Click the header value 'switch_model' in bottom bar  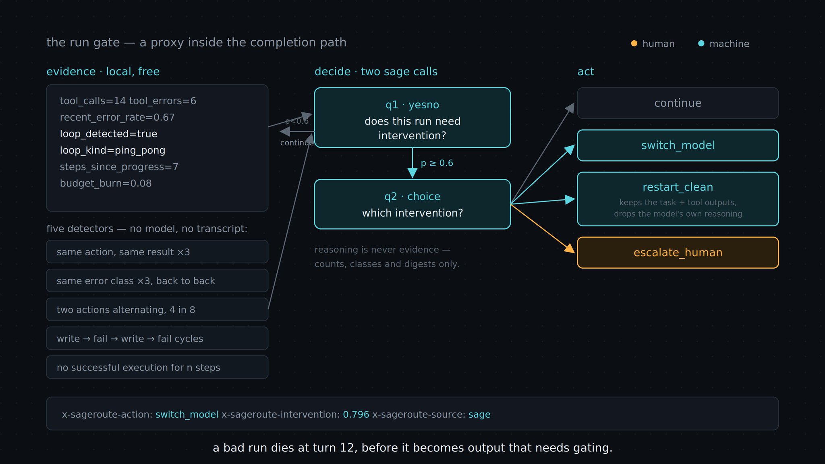tap(187, 414)
